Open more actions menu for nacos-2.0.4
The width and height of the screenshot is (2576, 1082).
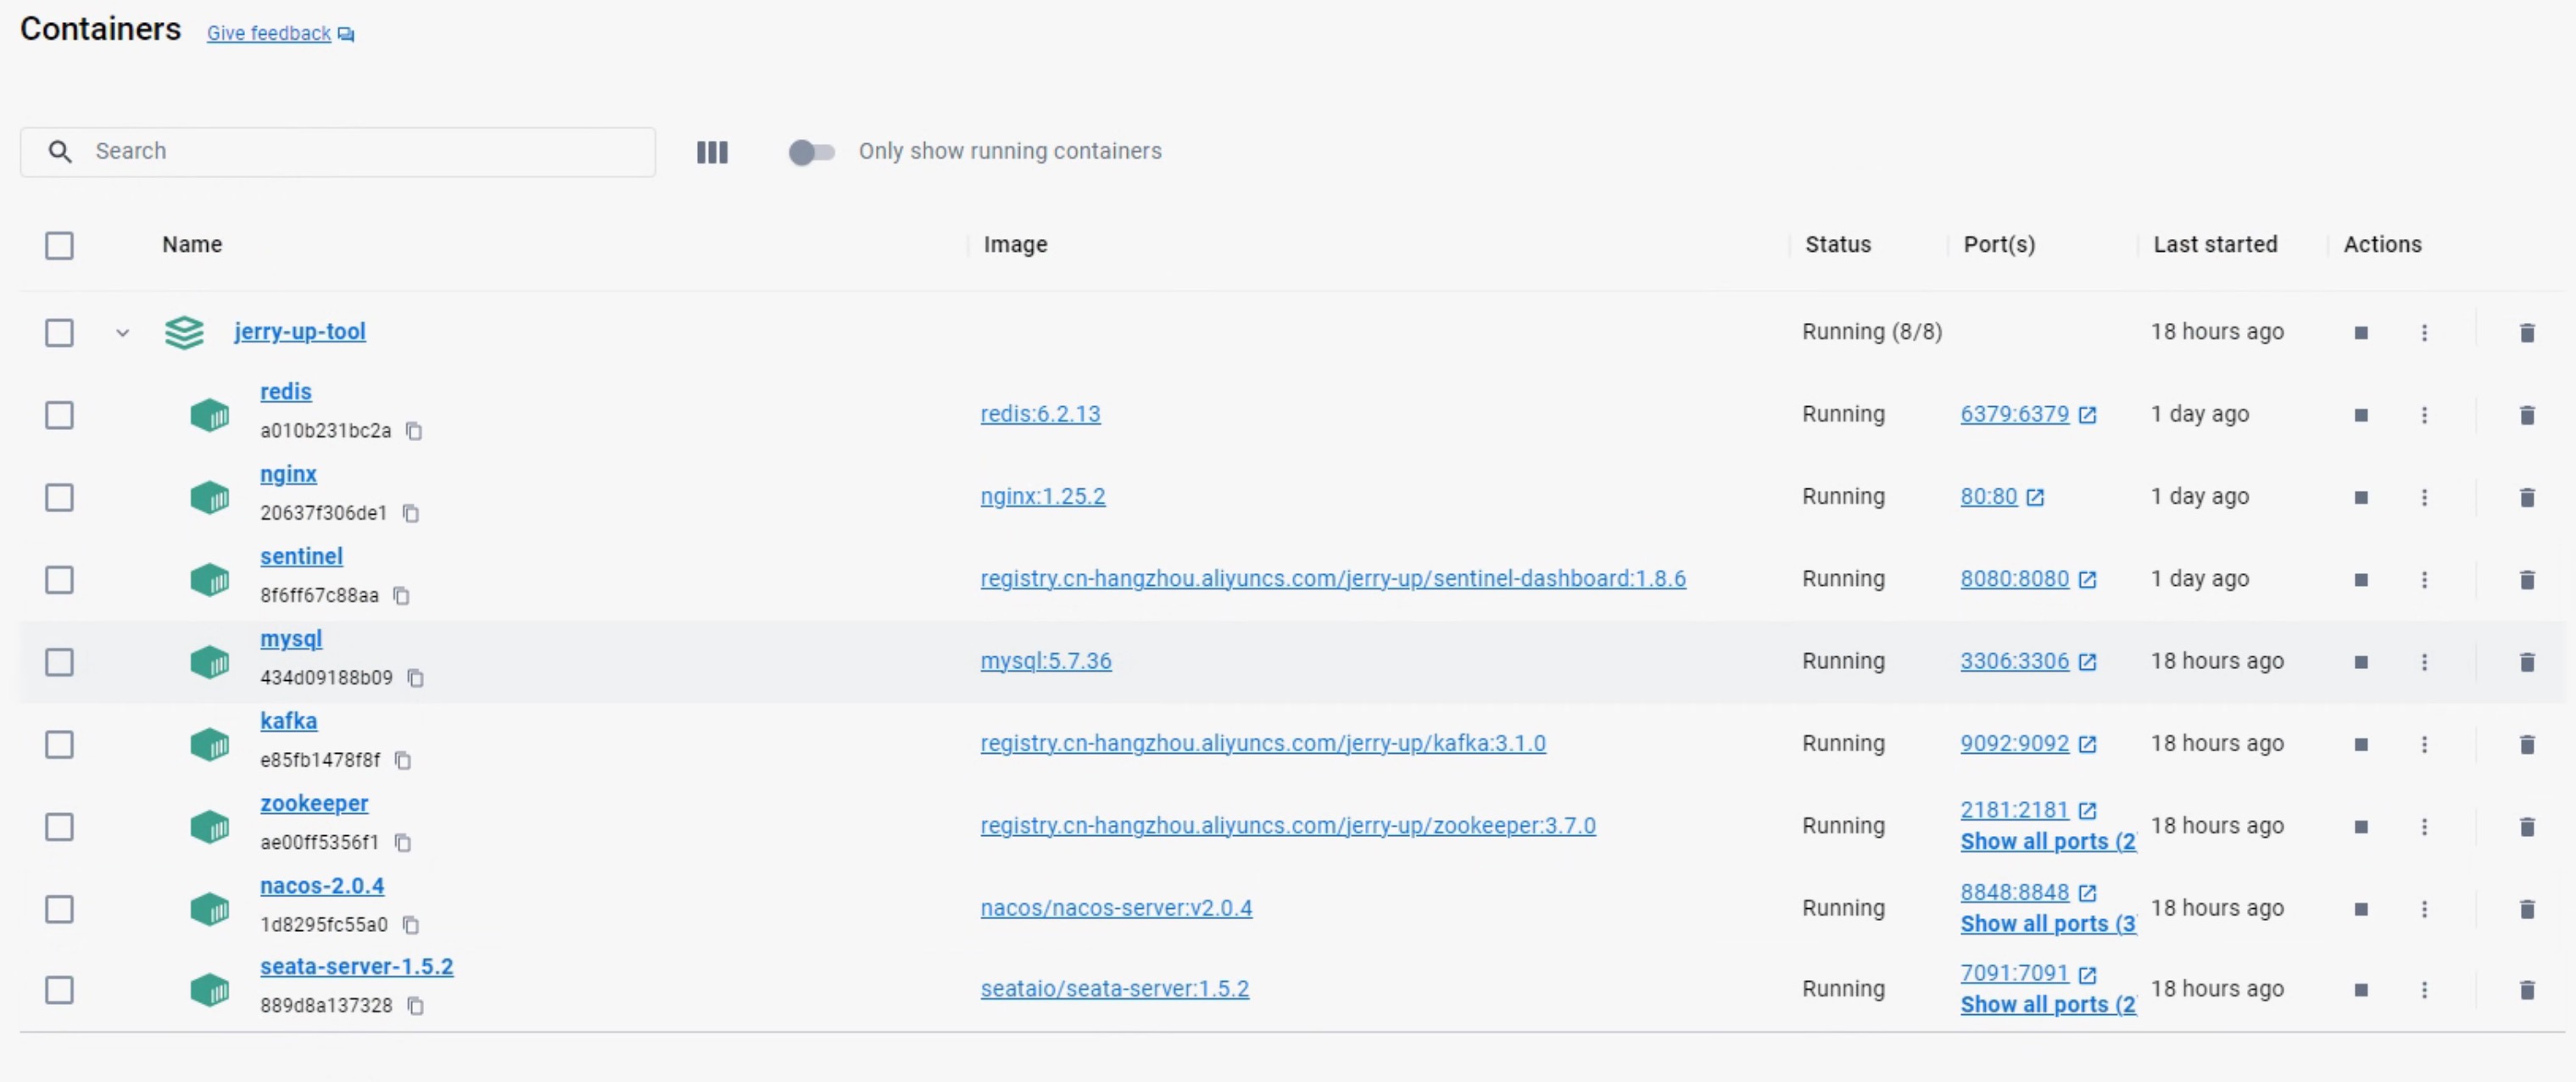pyautogui.click(x=2424, y=909)
